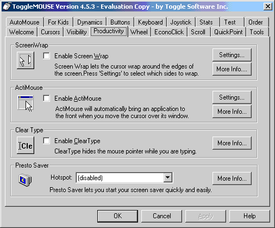Screen dimensions: 275x228
Task: Click the 'Hotspot:' label
Action: coord(61,177)
